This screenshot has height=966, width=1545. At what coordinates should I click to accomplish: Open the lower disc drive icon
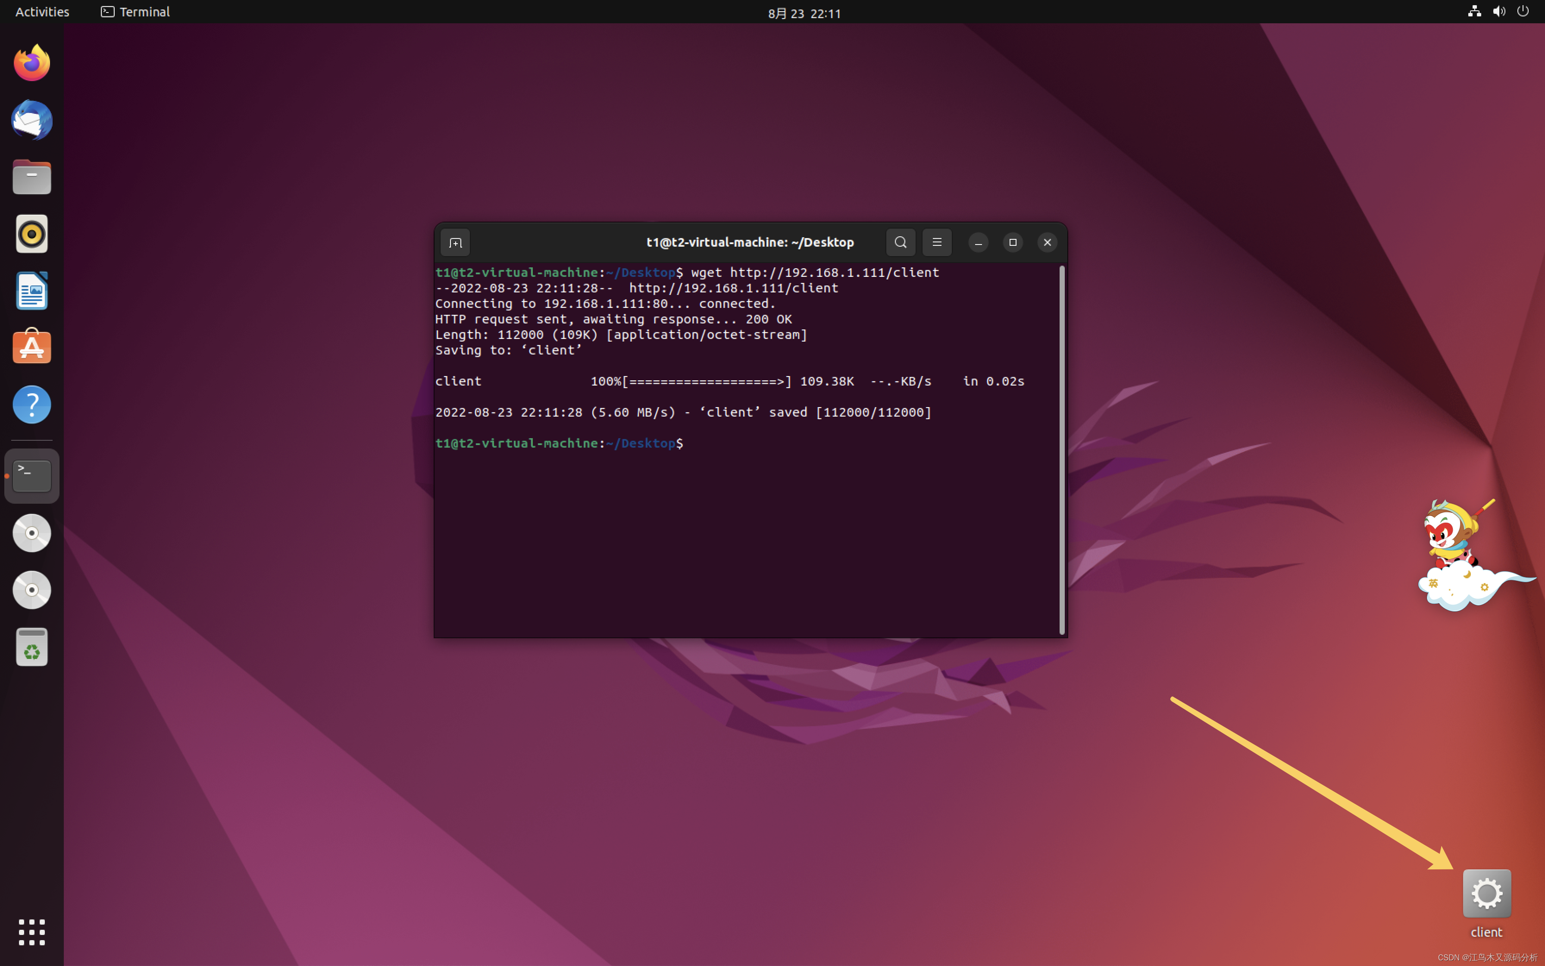tap(32, 590)
